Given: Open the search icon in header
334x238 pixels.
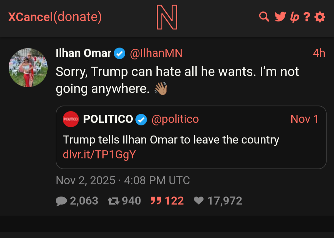Looking at the screenshot, I should (264, 17).
